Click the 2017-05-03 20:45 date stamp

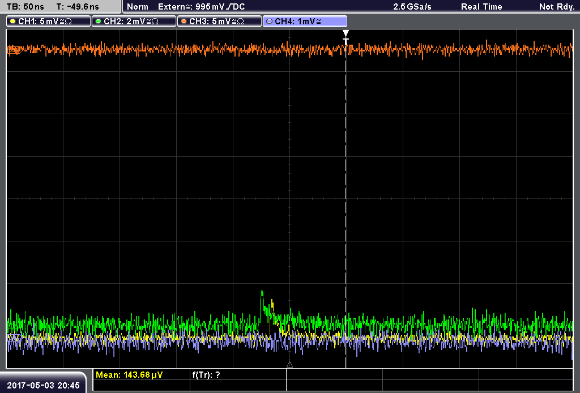(x=43, y=386)
